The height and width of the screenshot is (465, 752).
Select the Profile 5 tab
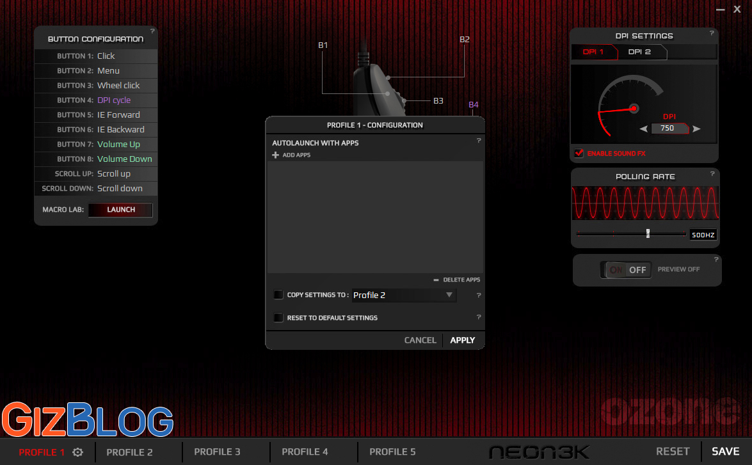coord(392,452)
